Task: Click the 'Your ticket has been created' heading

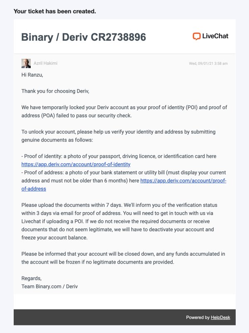Action: pos(55,11)
